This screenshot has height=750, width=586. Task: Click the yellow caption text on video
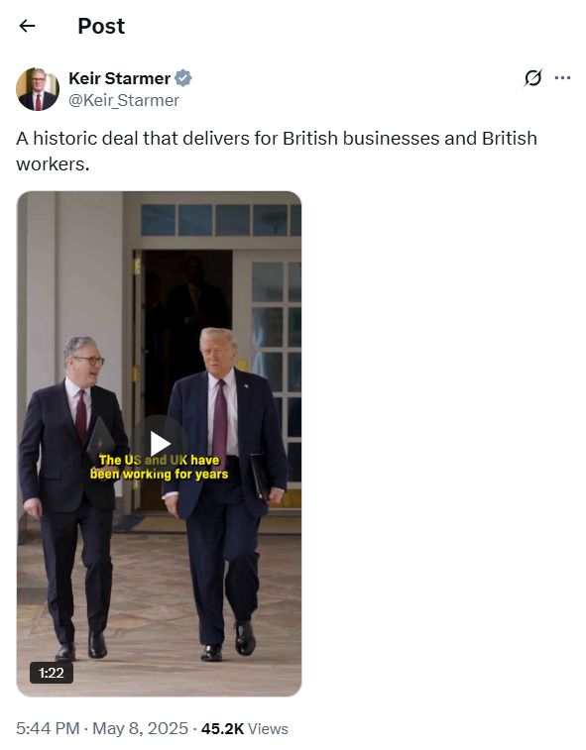[x=160, y=467]
